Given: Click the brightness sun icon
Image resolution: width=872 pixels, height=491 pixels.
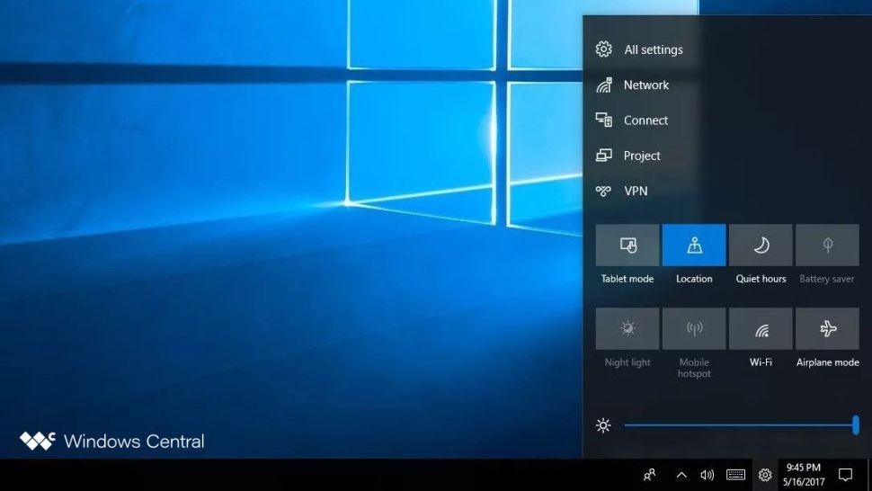Looking at the screenshot, I should pos(603,425).
